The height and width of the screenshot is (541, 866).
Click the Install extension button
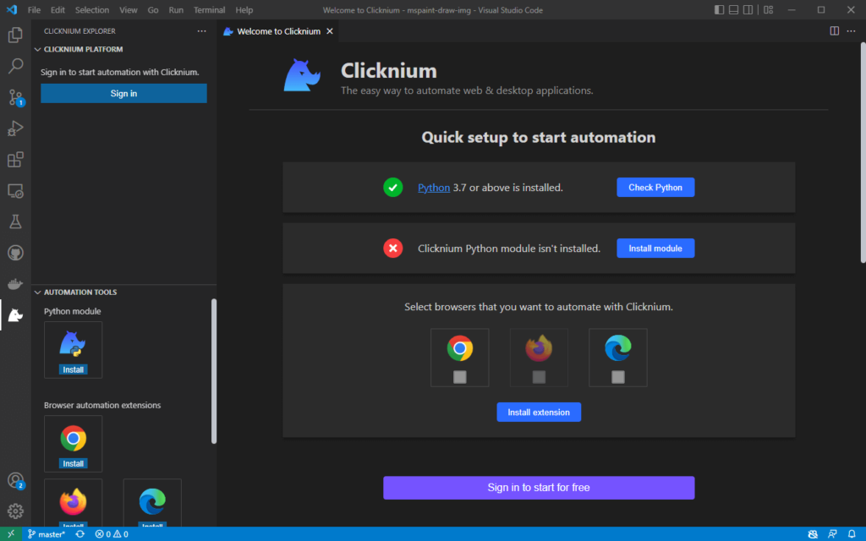539,413
